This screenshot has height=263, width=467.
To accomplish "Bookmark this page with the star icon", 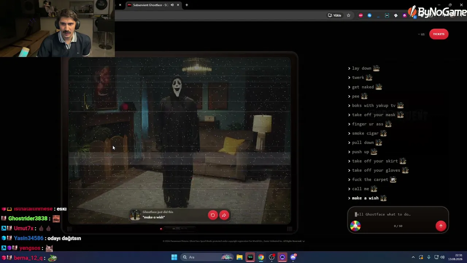I will point(348,15).
